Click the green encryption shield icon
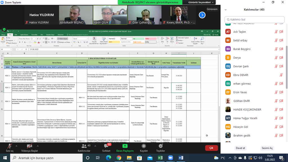 tap(4, 29)
